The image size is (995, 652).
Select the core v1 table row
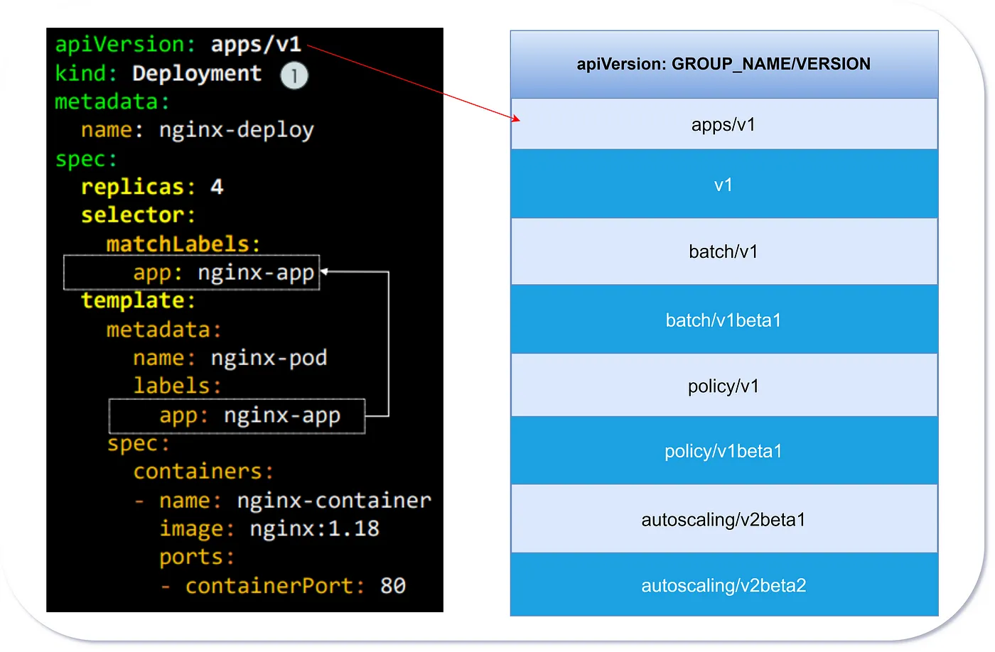pyautogui.click(x=724, y=185)
